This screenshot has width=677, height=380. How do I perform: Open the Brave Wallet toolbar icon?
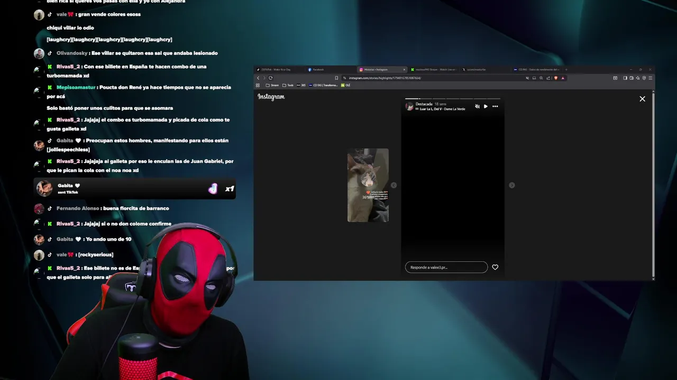(x=632, y=78)
